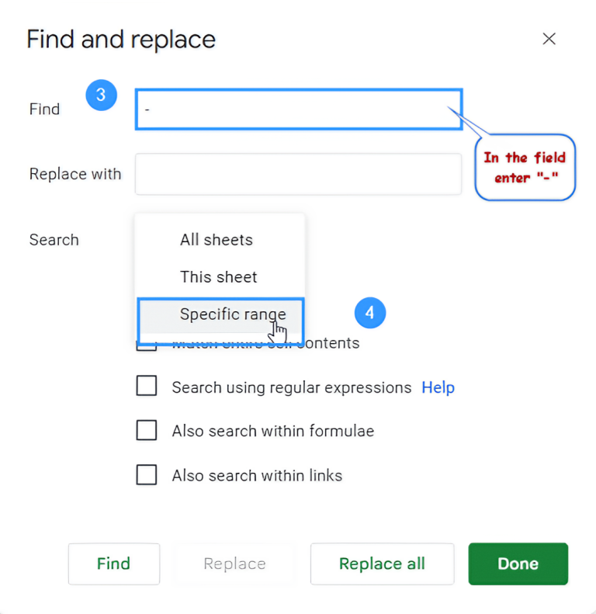
Task: Choose All sheets in Search dropdown
Action: (217, 240)
